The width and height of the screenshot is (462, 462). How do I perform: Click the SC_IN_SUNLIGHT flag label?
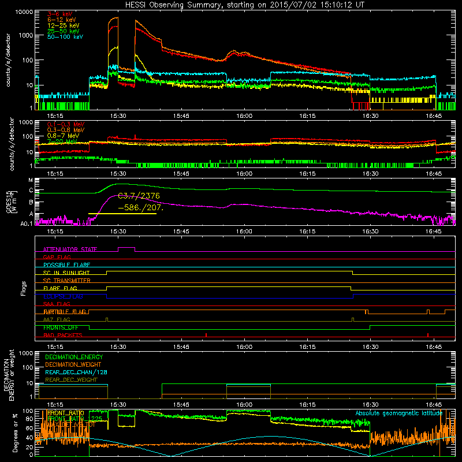(x=66, y=273)
